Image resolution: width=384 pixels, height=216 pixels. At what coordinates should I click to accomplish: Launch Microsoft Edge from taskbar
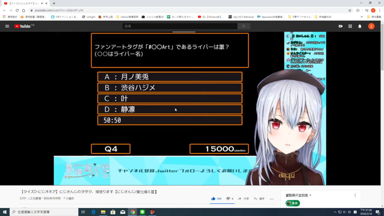point(93,212)
